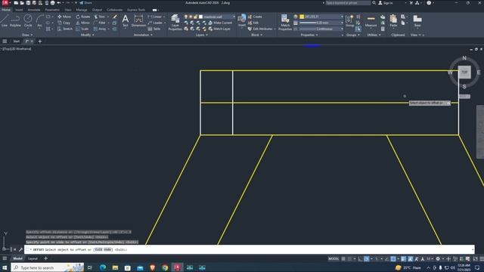
Task: Click the Sign In button
Action: (386, 3)
